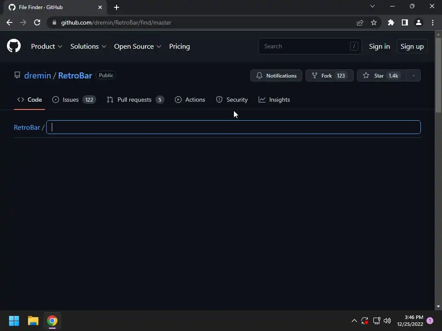This screenshot has width=442, height=331.
Task: Click the Issues count badge 122
Action: coord(89,100)
